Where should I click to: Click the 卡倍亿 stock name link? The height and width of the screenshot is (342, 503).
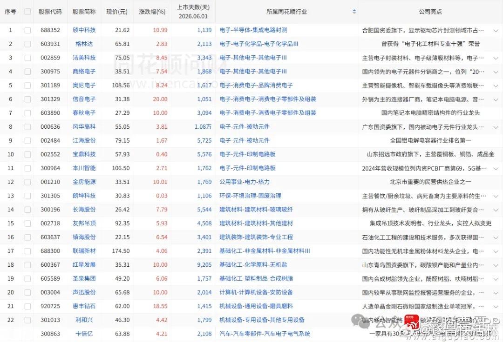coord(84,334)
